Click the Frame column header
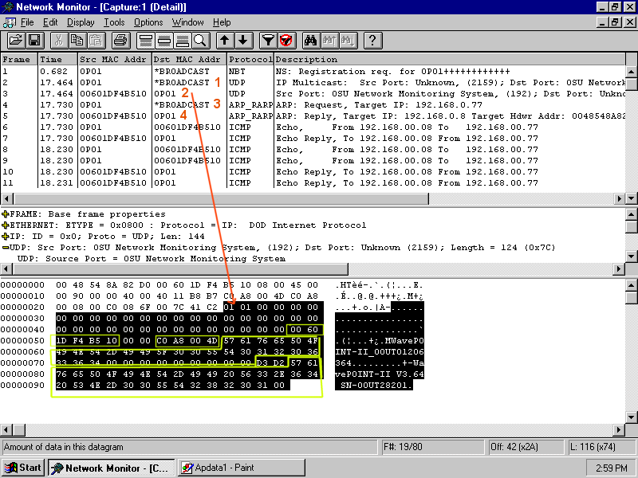Viewport: 638px width, 478px height. tap(19, 59)
